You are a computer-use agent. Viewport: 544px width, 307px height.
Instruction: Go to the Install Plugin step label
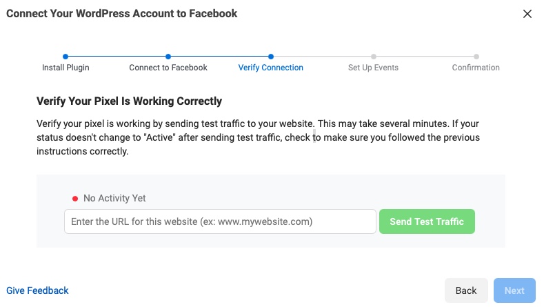66,68
